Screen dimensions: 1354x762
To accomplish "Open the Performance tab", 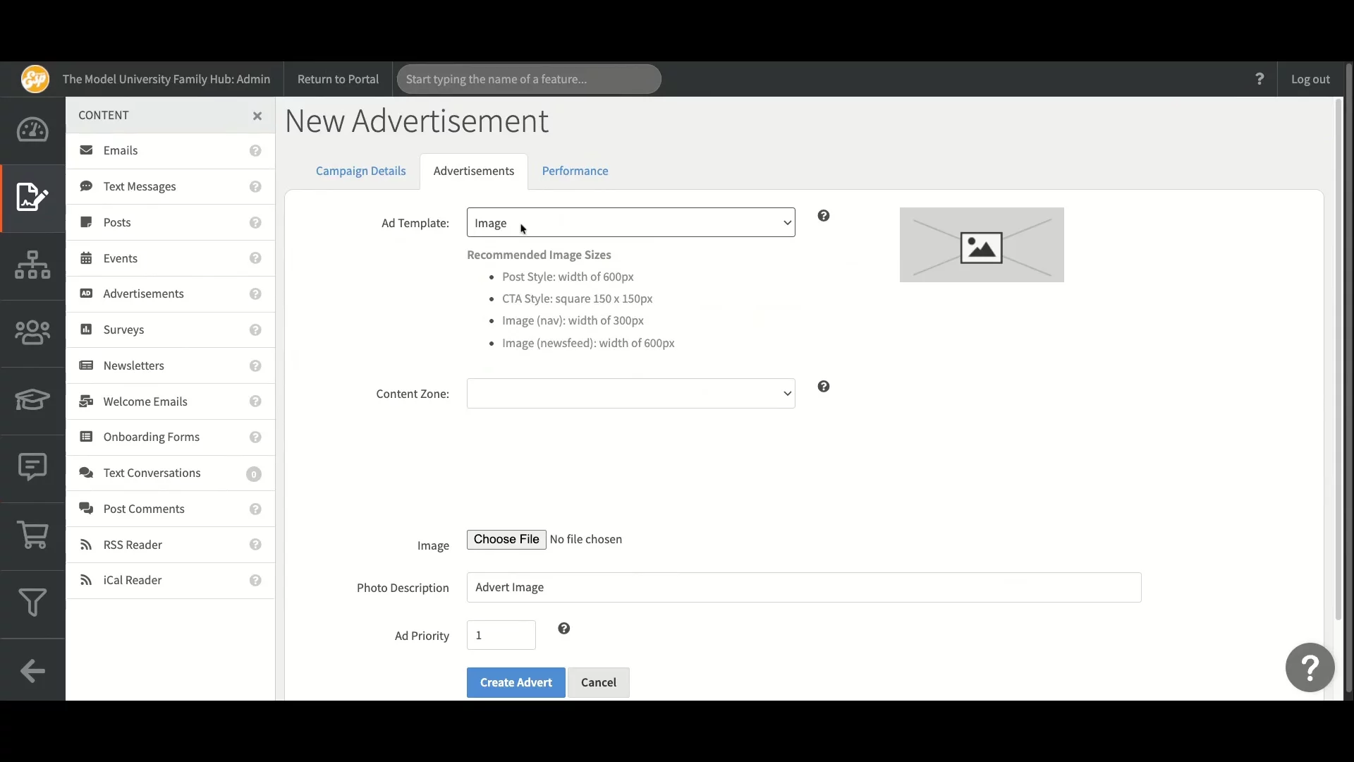I will point(575,171).
